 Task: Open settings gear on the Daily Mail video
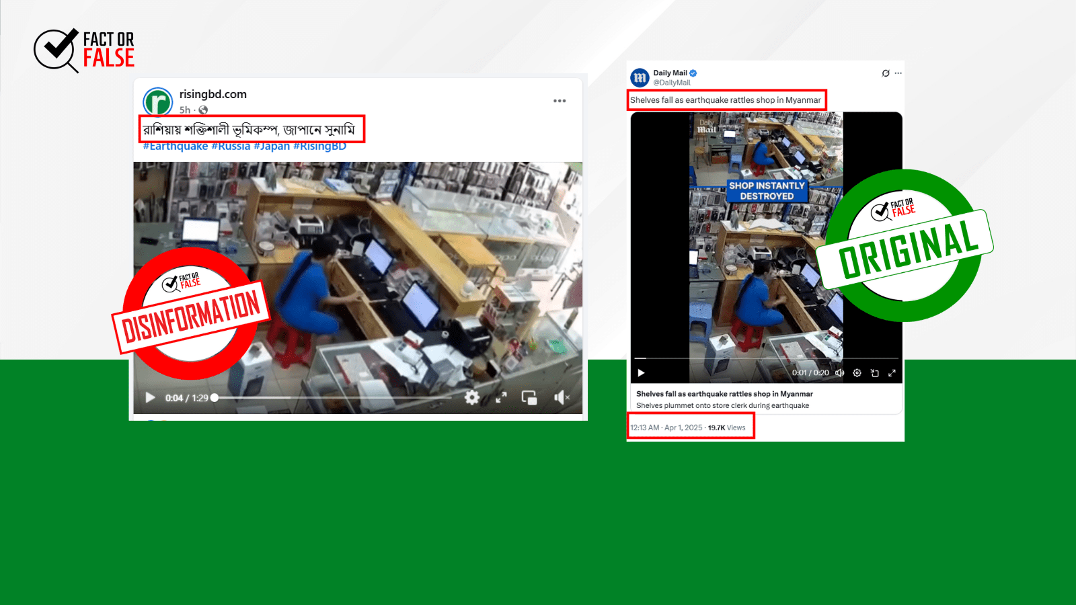[857, 373]
